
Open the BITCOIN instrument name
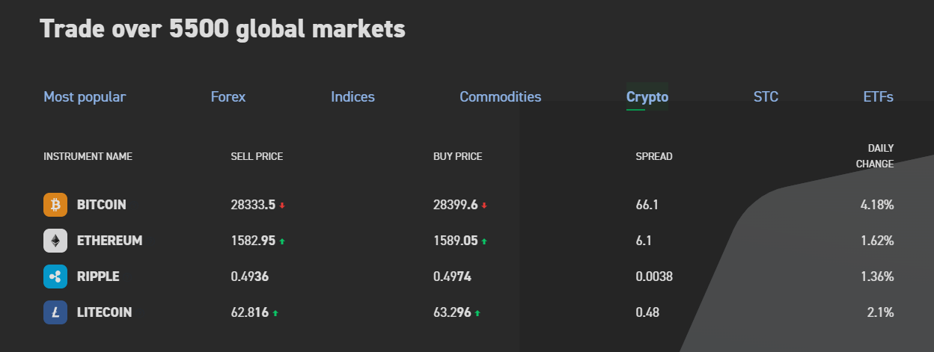click(x=101, y=205)
